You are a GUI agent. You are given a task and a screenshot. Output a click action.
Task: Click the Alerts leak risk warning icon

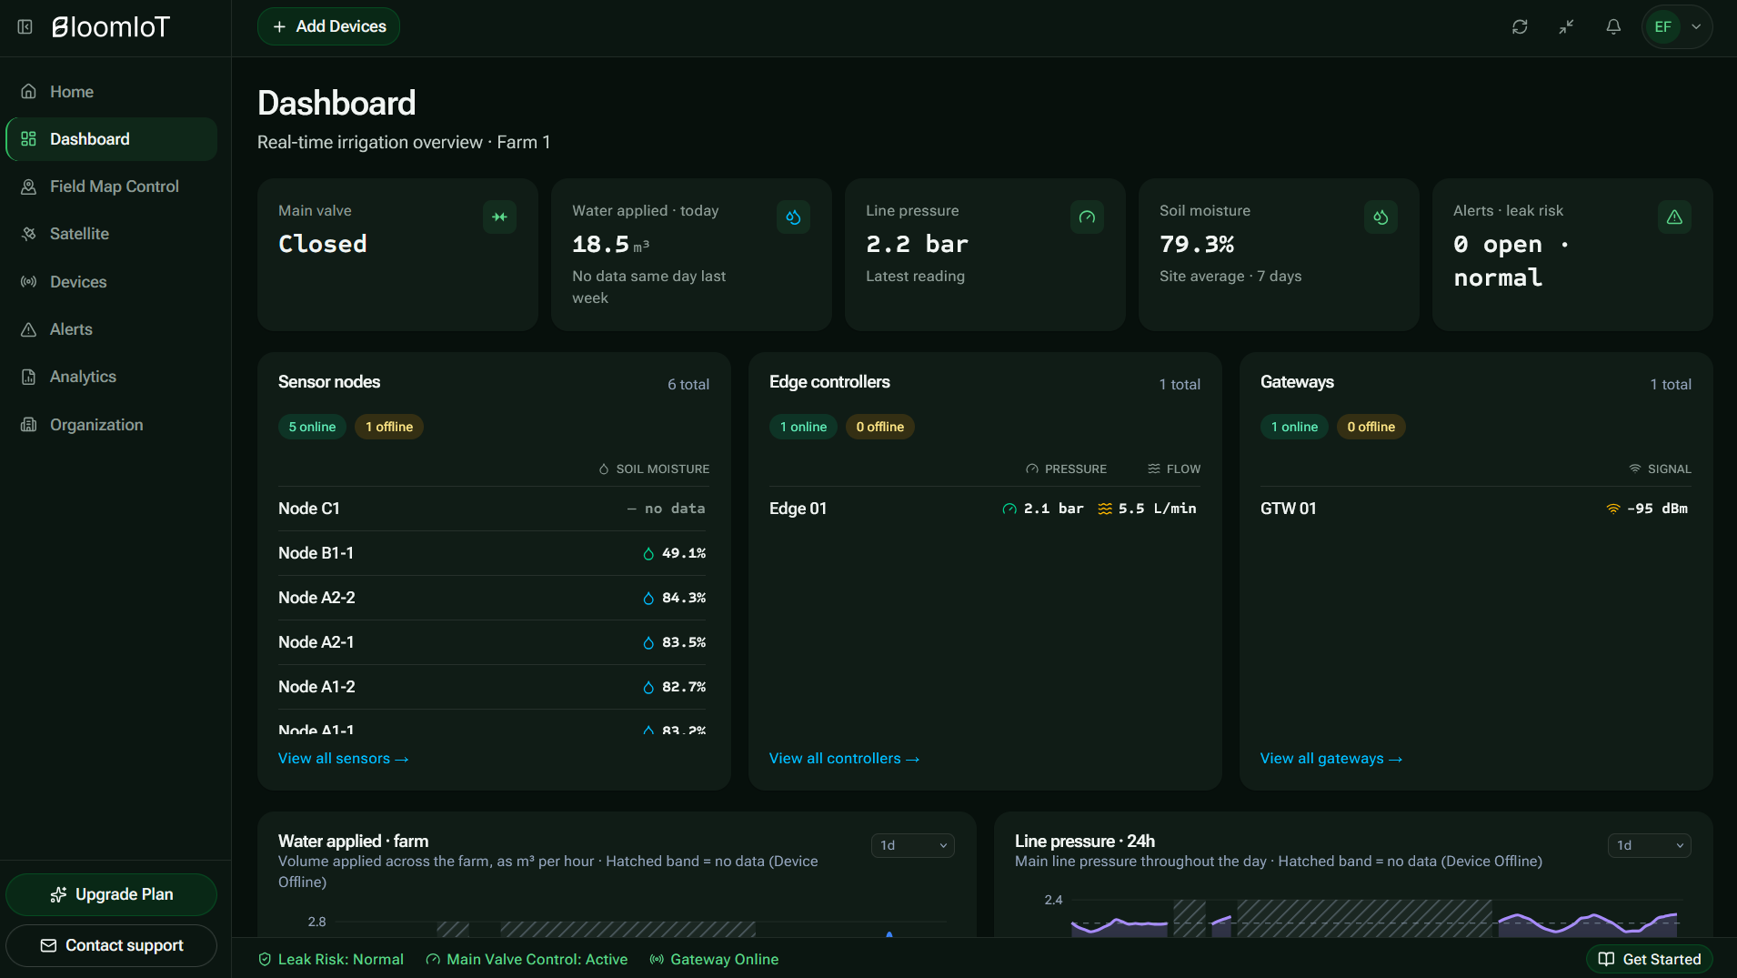coord(1674,217)
